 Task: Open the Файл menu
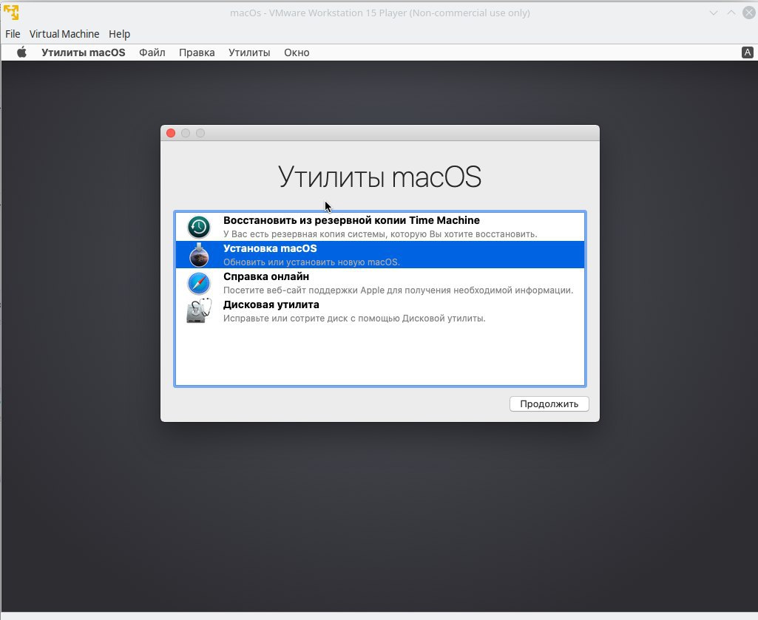pos(152,52)
